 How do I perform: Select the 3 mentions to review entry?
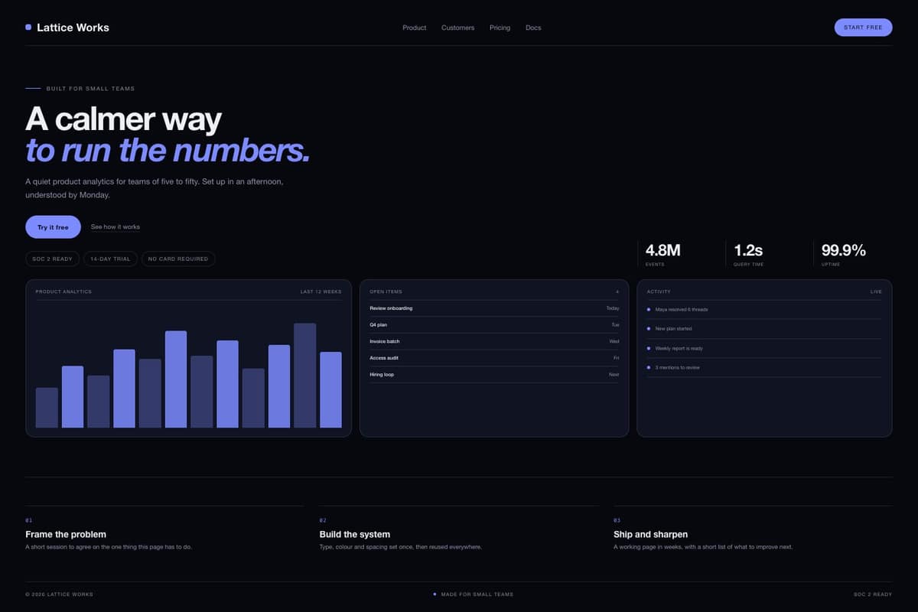point(764,368)
